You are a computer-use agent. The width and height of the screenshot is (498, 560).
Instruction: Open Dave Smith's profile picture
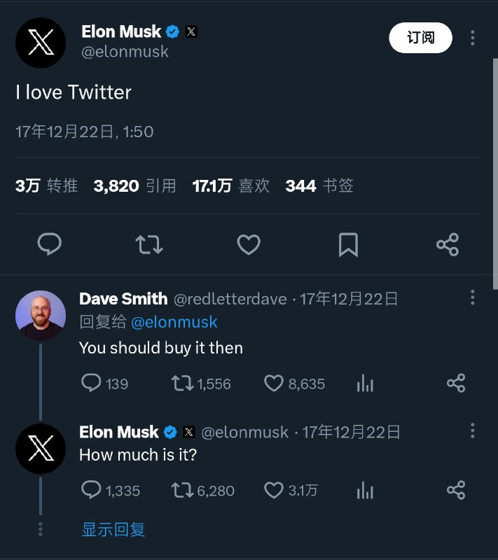pos(41,316)
